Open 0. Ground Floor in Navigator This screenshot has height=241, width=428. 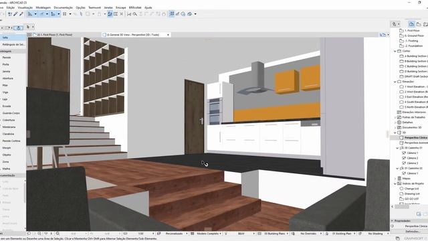pos(413,35)
